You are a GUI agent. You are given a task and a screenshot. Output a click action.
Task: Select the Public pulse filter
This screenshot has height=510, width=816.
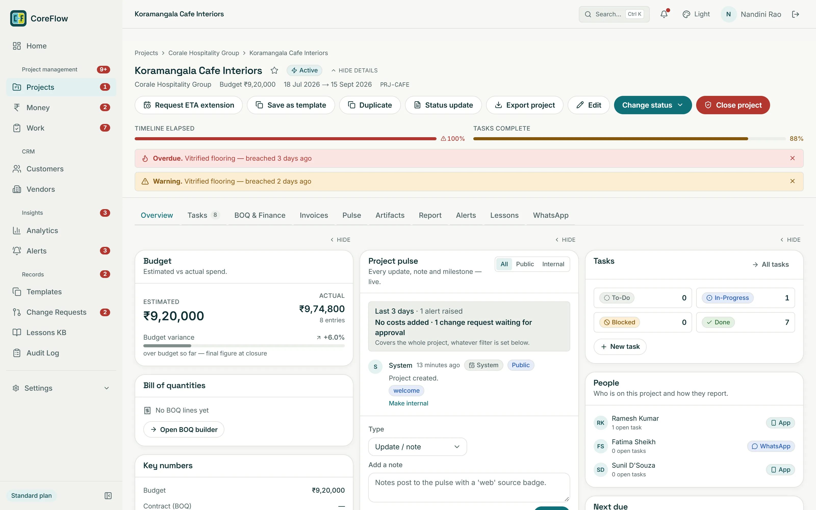(525, 264)
